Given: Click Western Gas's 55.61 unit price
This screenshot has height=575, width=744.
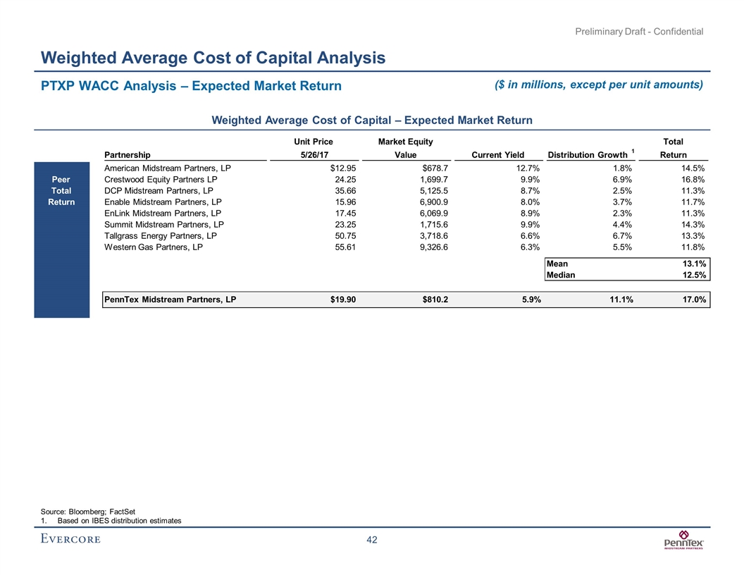Looking at the screenshot, I should click(345, 247).
